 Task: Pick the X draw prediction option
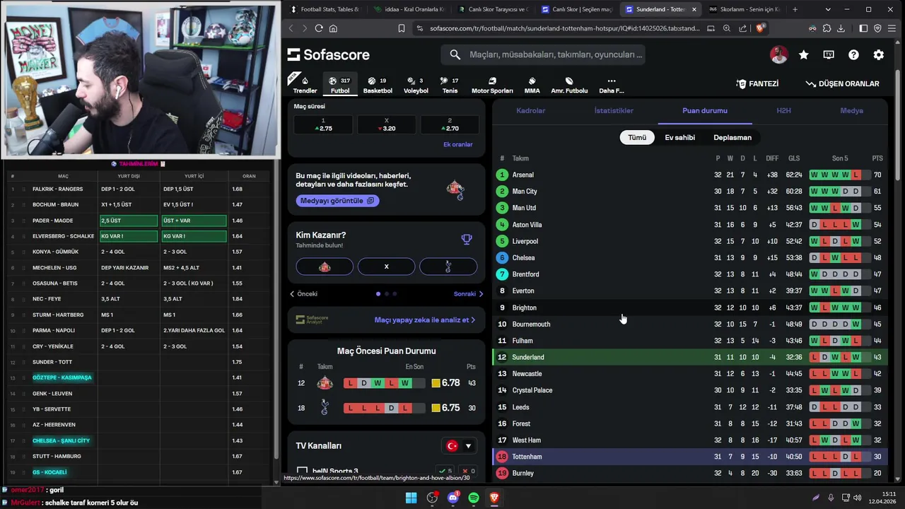pyautogui.click(x=386, y=267)
